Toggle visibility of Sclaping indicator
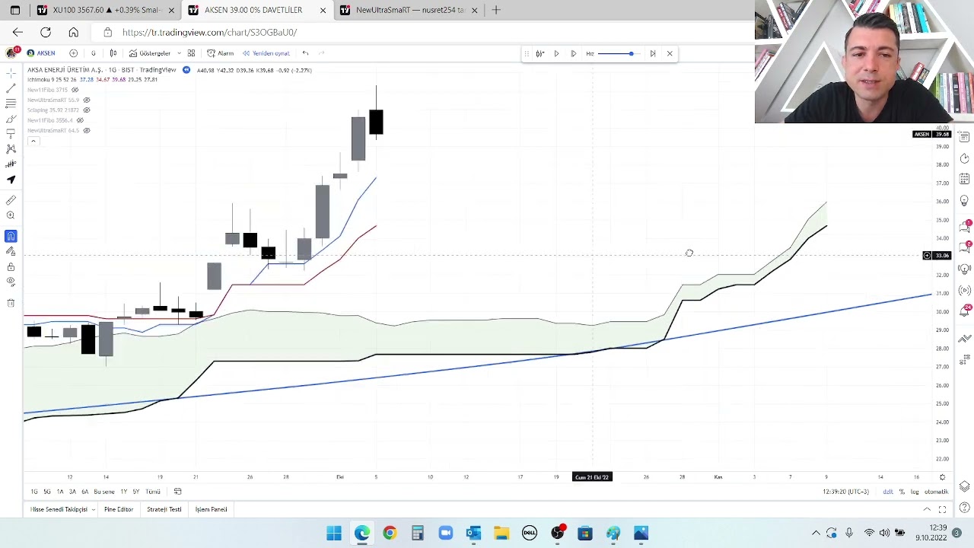 (x=86, y=110)
